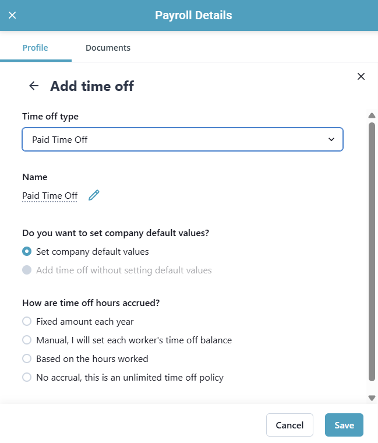The height and width of the screenshot is (443, 378).
Task: Select Add time off without setting default values
Action: point(27,270)
